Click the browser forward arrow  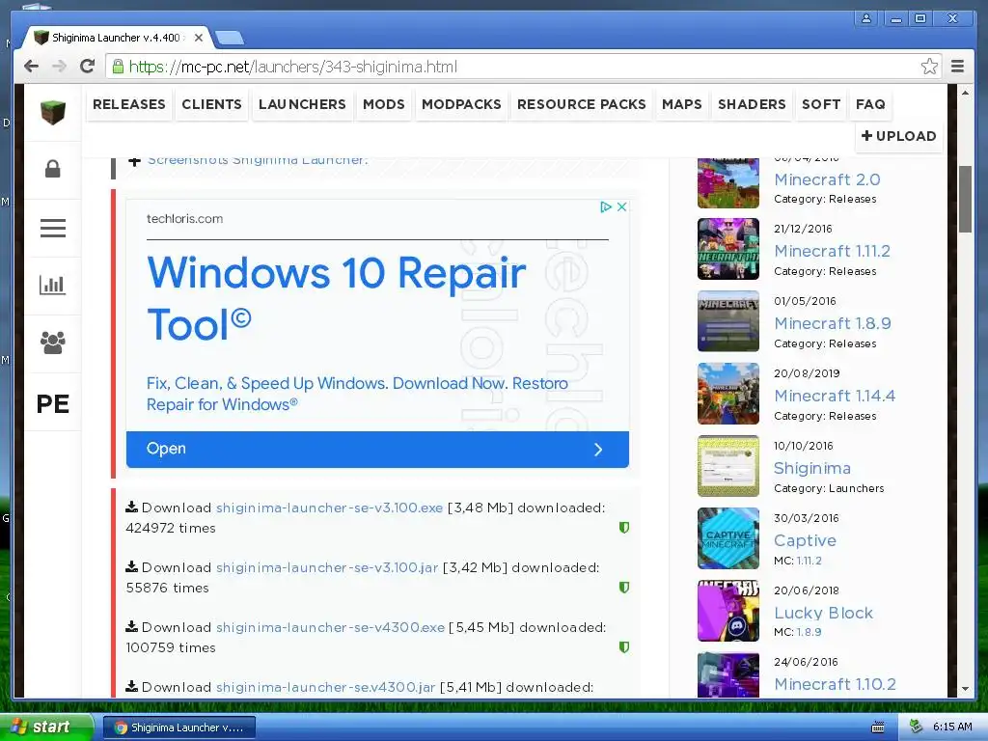[x=59, y=67]
